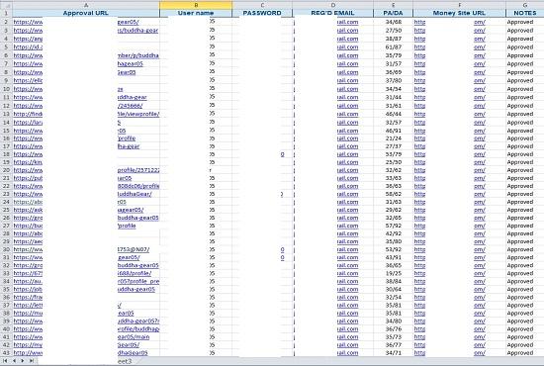Screen dimensions: 544x366
Task: Click the Approved note in row 29
Action: (520, 241)
